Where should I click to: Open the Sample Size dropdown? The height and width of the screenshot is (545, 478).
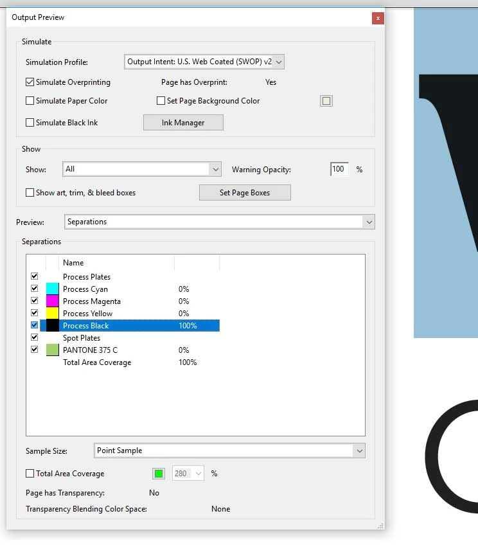(229, 451)
